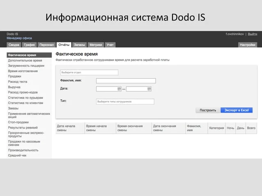Open the Заказы report
The image size is (262, 196).
coord(13,108)
